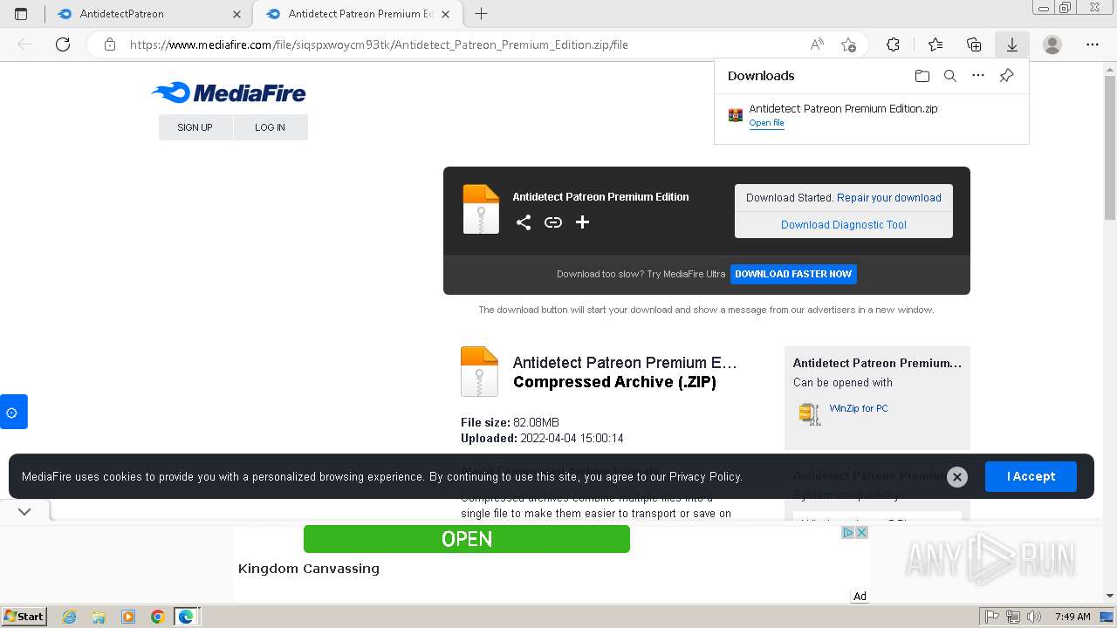1117x628 pixels.
Task: Switch to the AntidetectPatreon tab
Action: pyautogui.click(x=148, y=14)
